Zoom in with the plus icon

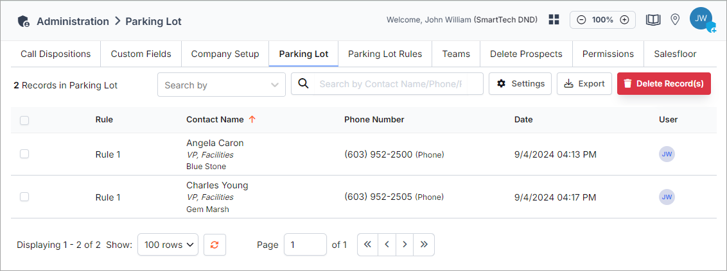624,20
